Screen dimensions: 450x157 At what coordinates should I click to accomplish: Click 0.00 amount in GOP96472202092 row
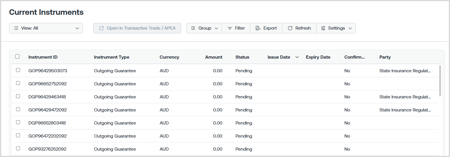point(218,136)
